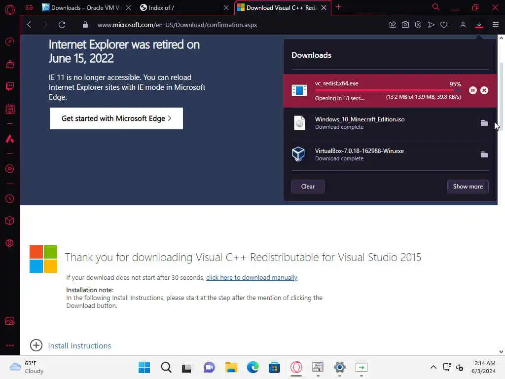Screen dimensions: 505x379
Task: Click here to download manually link
Action: pyautogui.click(x=252, y=277)
